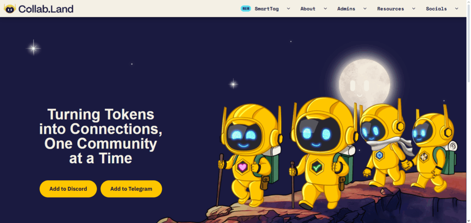Screen dimensions: 471x223
Task: Expand the Resources dropdown chevron
Action: click(414, 9)
